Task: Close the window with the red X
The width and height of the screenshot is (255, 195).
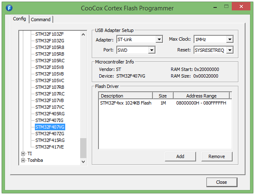Action: pyautogui.click(x=241, y=7)
